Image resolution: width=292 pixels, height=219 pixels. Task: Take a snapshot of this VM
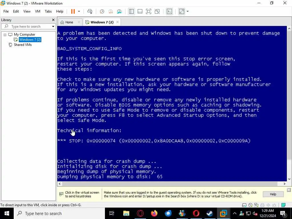pos(102,11)
